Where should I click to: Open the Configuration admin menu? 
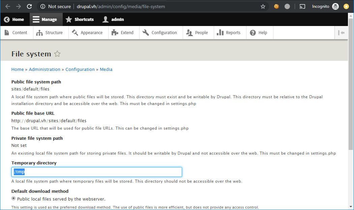161,32
